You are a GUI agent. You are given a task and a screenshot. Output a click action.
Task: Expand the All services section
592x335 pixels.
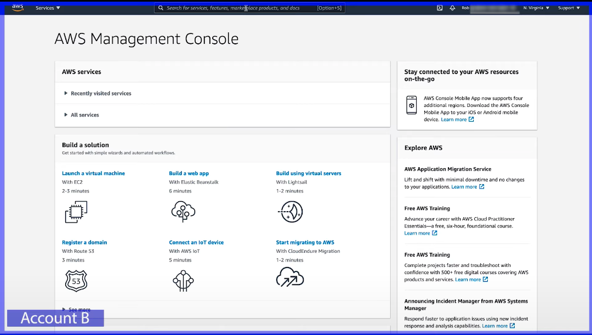click(x=84, y=115)
